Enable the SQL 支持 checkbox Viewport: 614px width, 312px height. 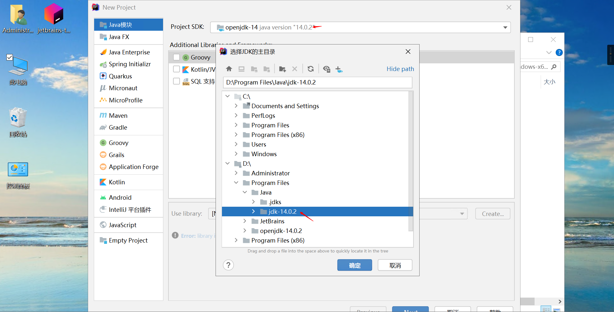click(176, 81)
